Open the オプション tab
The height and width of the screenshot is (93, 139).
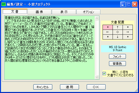click(x=88, y=12)
